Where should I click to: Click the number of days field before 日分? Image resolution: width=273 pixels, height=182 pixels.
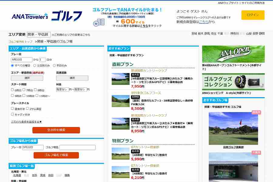(42, 60)
